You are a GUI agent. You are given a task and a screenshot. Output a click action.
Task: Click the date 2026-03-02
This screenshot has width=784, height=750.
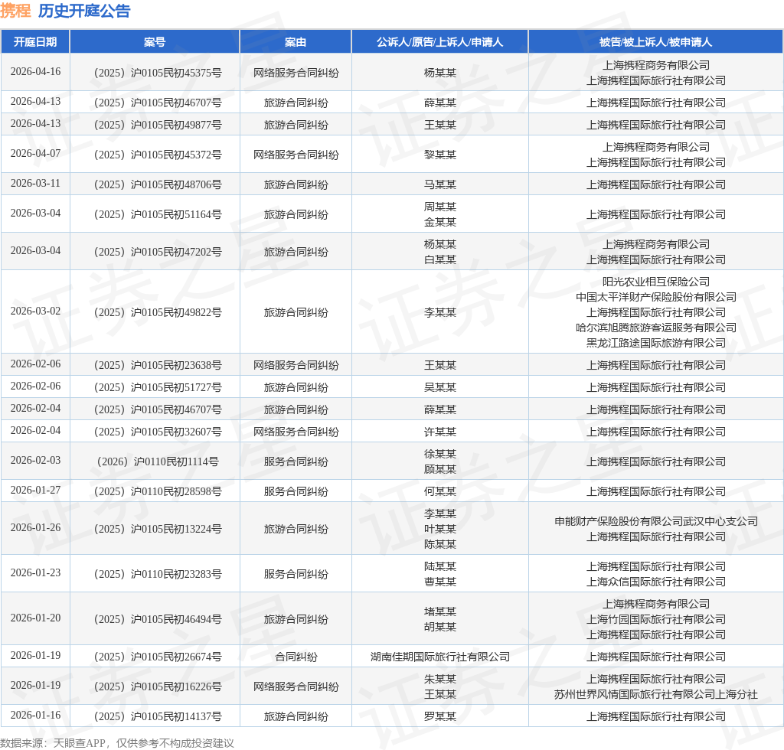[x=35, y=311]
